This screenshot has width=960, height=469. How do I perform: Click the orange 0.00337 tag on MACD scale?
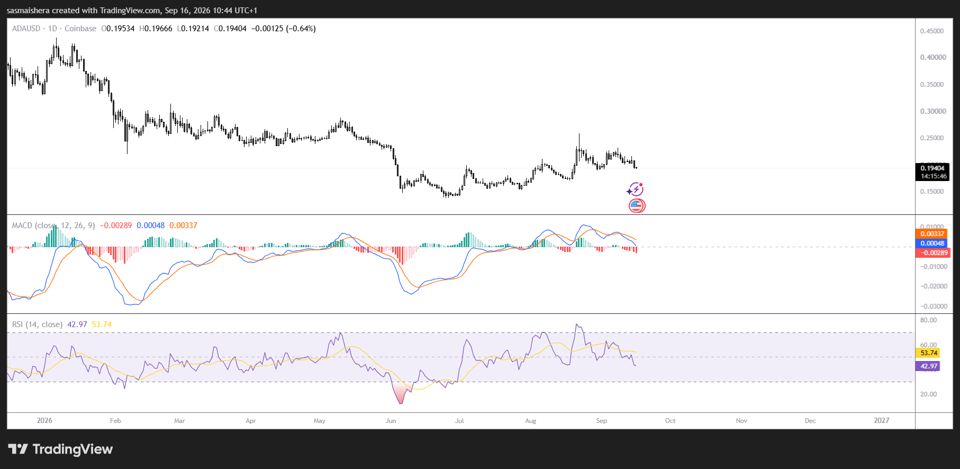click(932, 234)
